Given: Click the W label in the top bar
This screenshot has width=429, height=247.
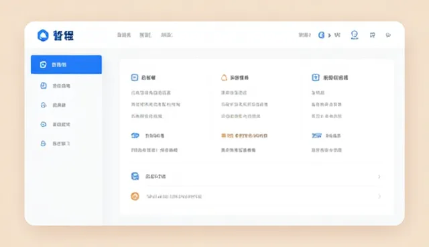Looking at the screenshot, I should tap(337, 35).
